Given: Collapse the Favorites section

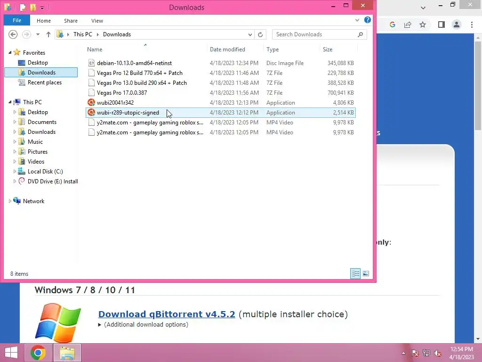Looking at the screenshot, I should [x=10, y=53].
